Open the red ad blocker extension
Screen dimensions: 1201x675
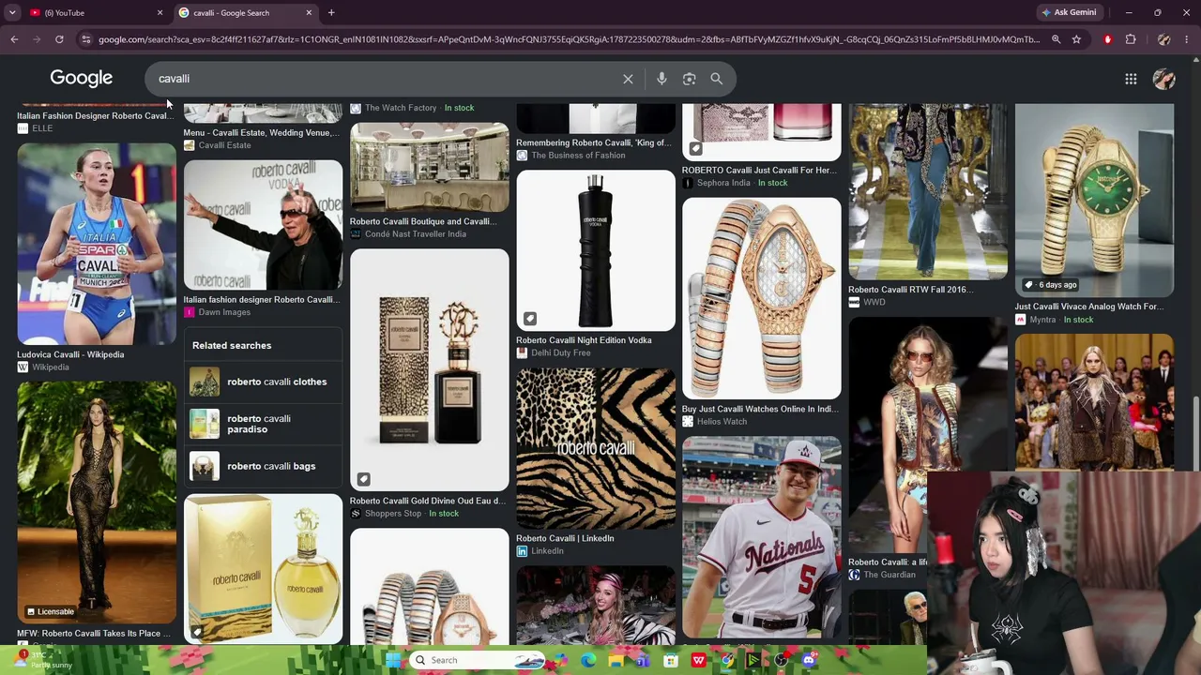(1108, 39)
